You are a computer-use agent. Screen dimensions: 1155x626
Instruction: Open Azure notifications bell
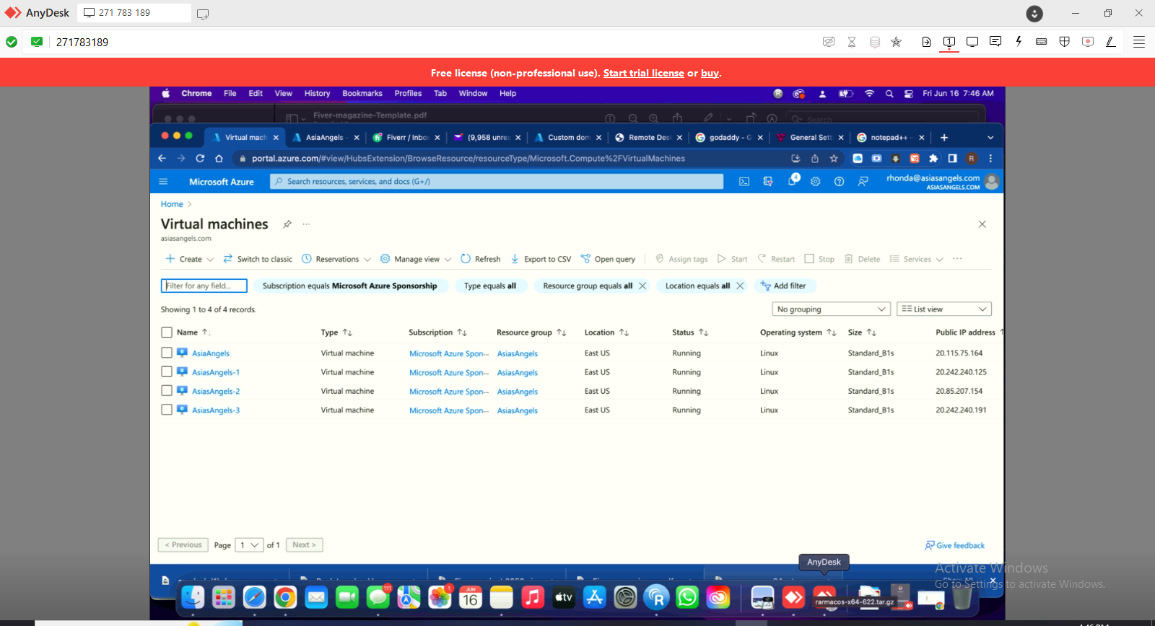click(x=792, y=181)
